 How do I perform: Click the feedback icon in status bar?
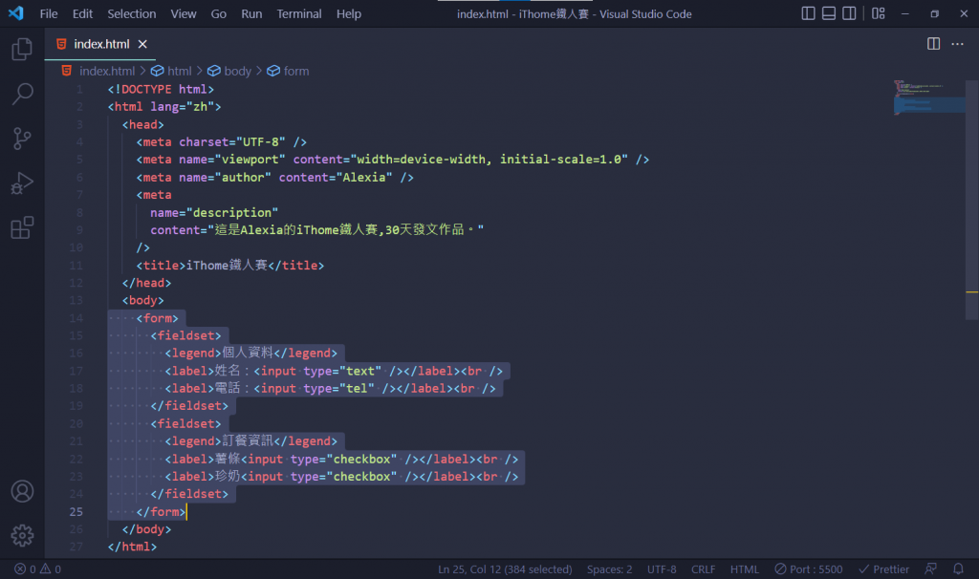[x=931, y=569]
